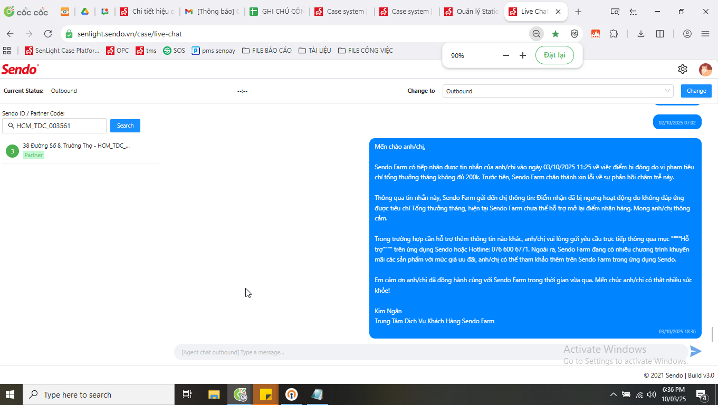The width and height of the screenshot is (718, 405).
Task: Click the tab history arrow icon in title bar
Action: coord(633,12)
